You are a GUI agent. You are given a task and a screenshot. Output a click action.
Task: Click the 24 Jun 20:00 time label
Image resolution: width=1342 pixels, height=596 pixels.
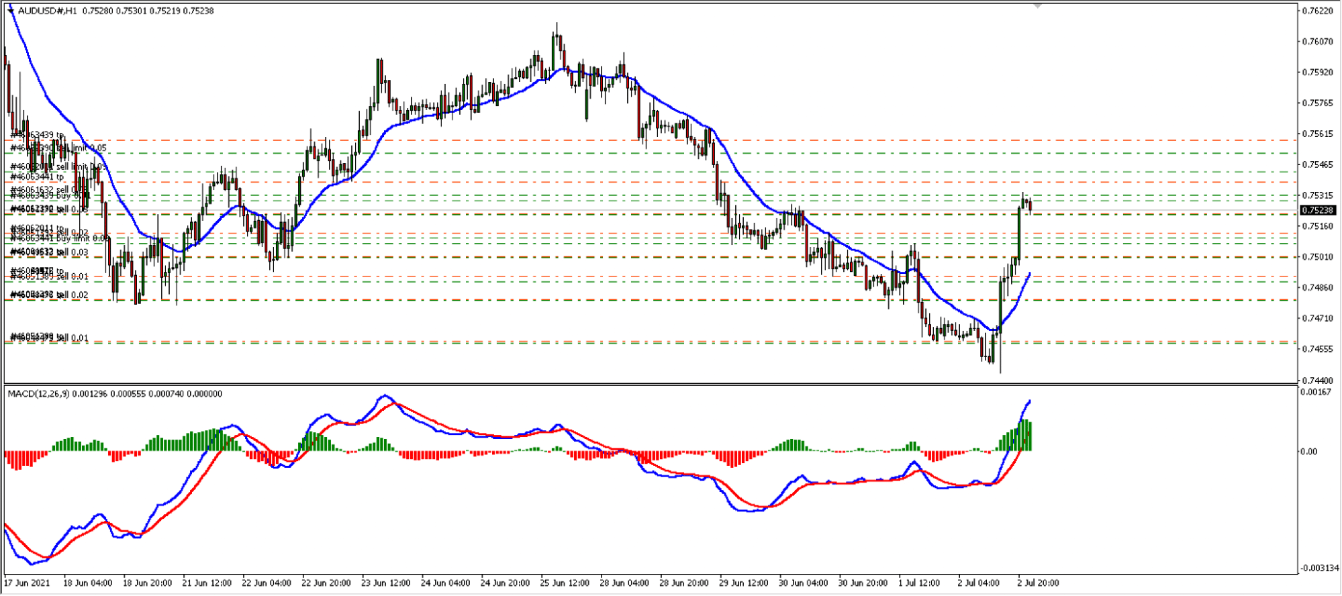coord(506,583)
